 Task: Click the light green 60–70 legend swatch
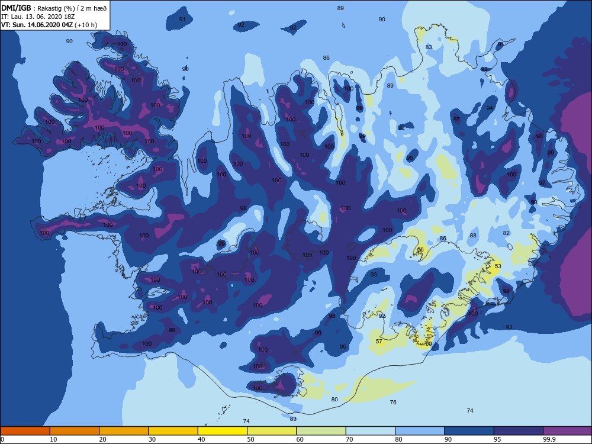(x=321, y=431)
